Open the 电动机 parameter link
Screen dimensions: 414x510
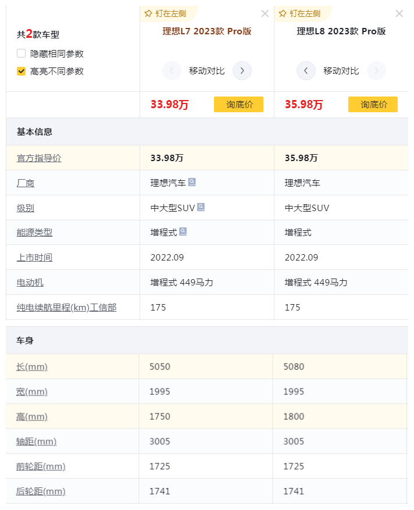pyautogui.click(x=30, y=283)
